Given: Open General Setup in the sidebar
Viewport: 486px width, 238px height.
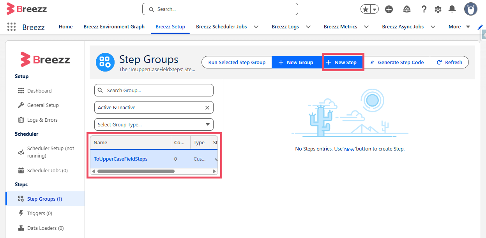Looking at the screenshot, I should pos(43,105).
